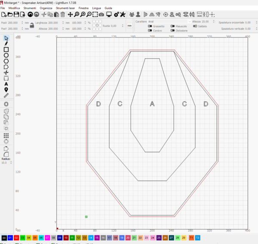Select the Ellipse tool
The height and width of the screenshot is (244, 258).
point(6,55)
